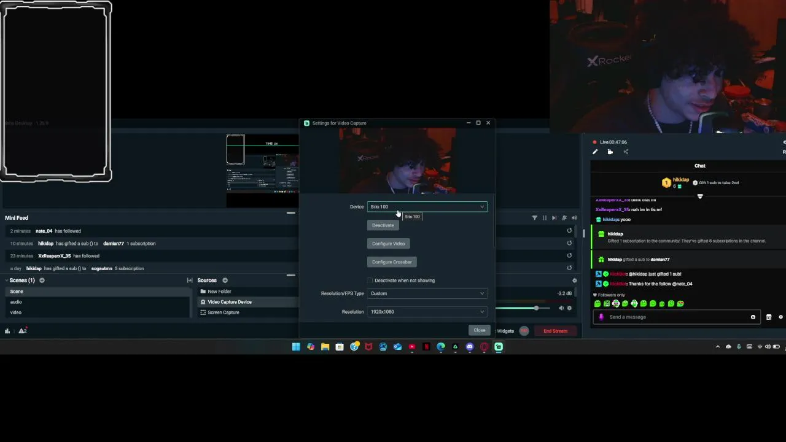Click the Send a message chat field
This screenshot has width=786, height=442.
click(x=675, y=317)
